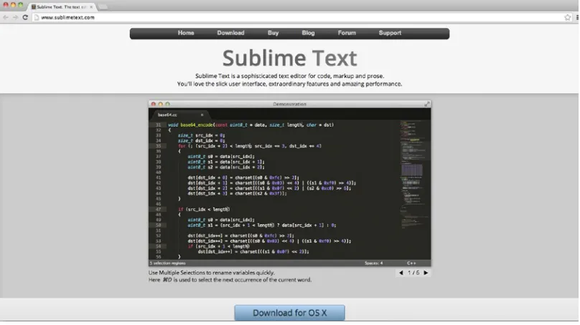Viewport: 580px width, 325px height.
Task: Close the Sublime Text browser tab
Action: 91,6
